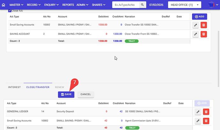This screenshot has width=220, height=130.
Task: Click the home icon in navbar
Action: pos(4,5)
